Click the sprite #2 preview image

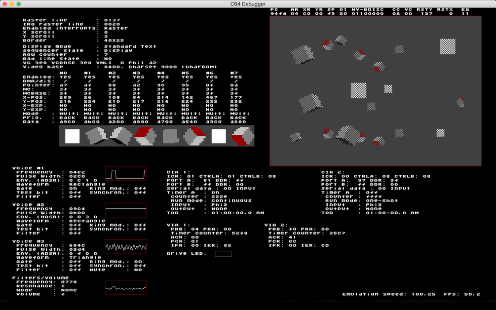(120, 136)
